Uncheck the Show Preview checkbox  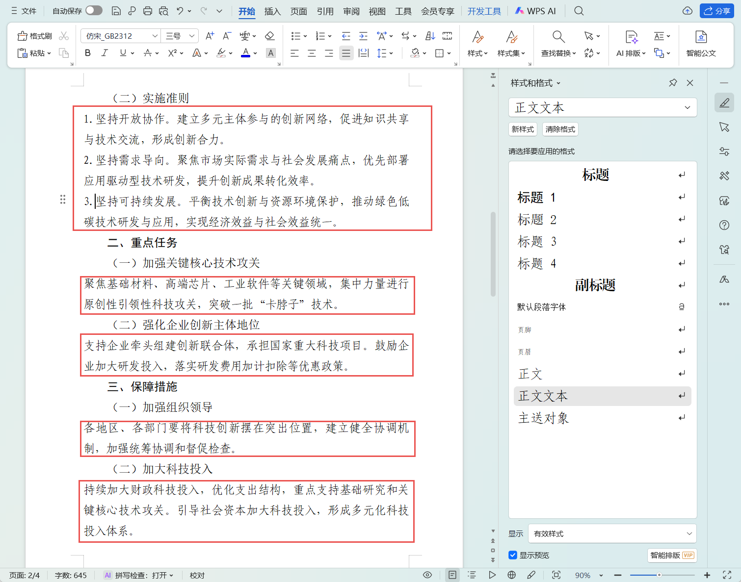point(513,555)
